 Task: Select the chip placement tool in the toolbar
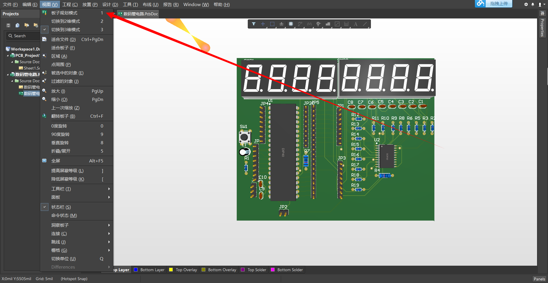290,24
